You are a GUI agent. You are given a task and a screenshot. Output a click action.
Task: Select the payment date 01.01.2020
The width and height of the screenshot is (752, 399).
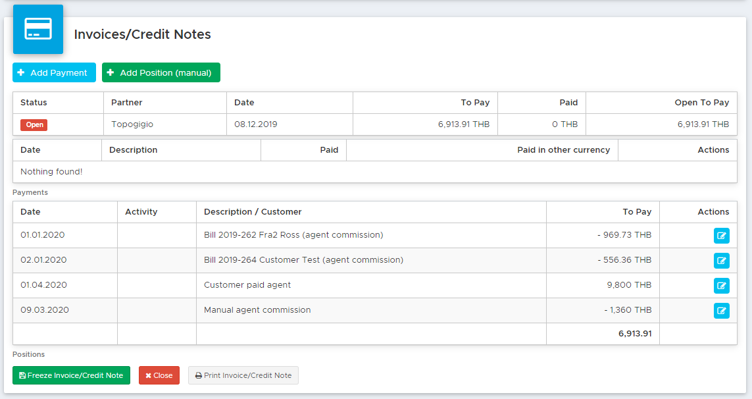point(43,235)
